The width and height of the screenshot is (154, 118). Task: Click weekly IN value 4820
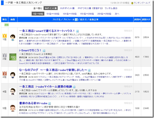tap(137, 57)
